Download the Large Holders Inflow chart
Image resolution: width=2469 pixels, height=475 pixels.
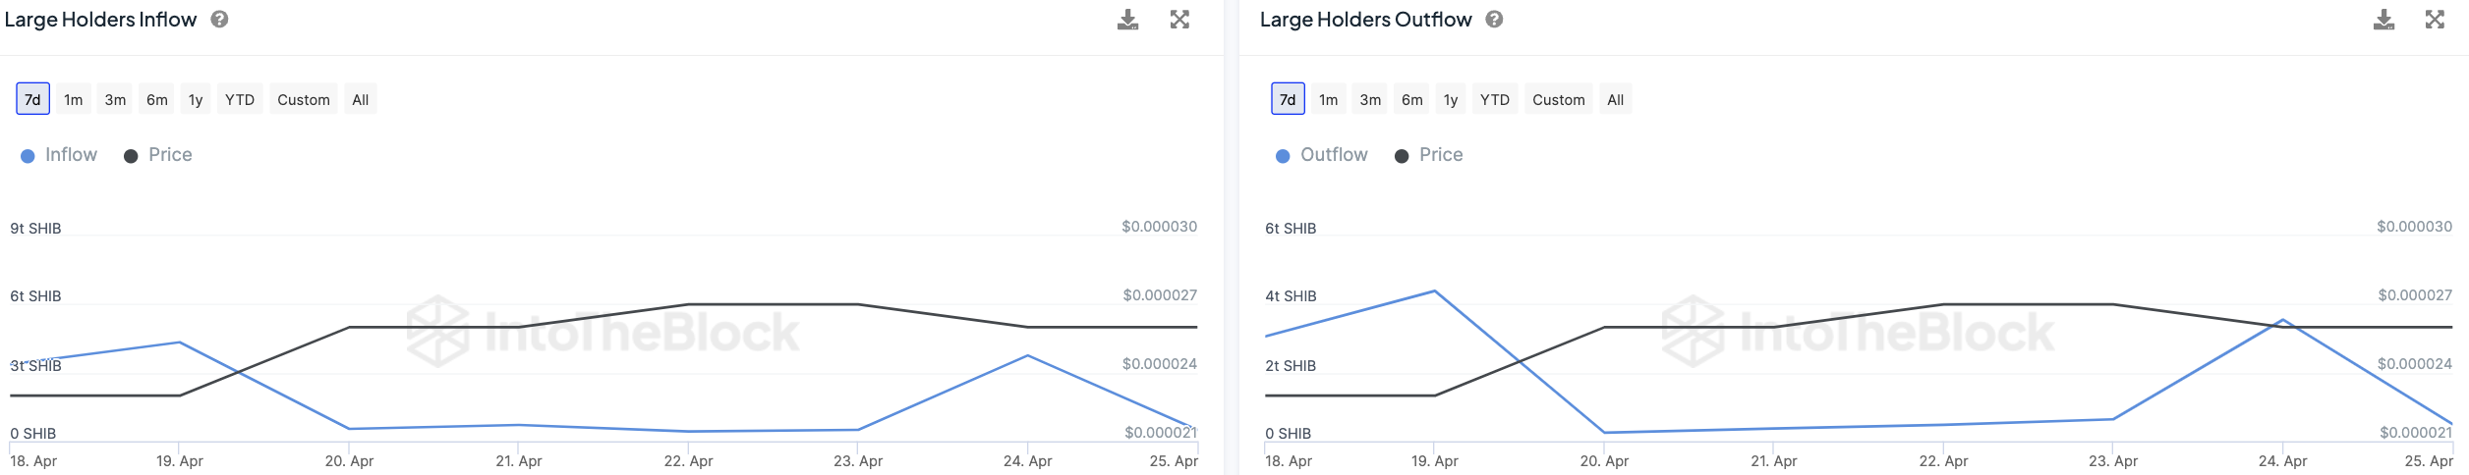tap(1127, 20)
